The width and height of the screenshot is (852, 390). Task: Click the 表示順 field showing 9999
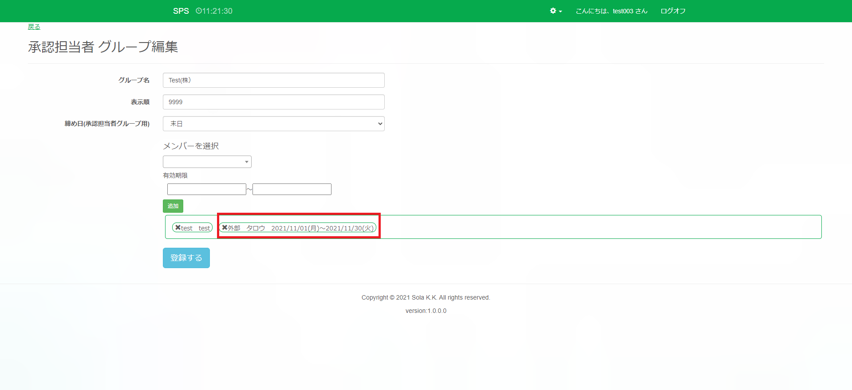point(273,102)
